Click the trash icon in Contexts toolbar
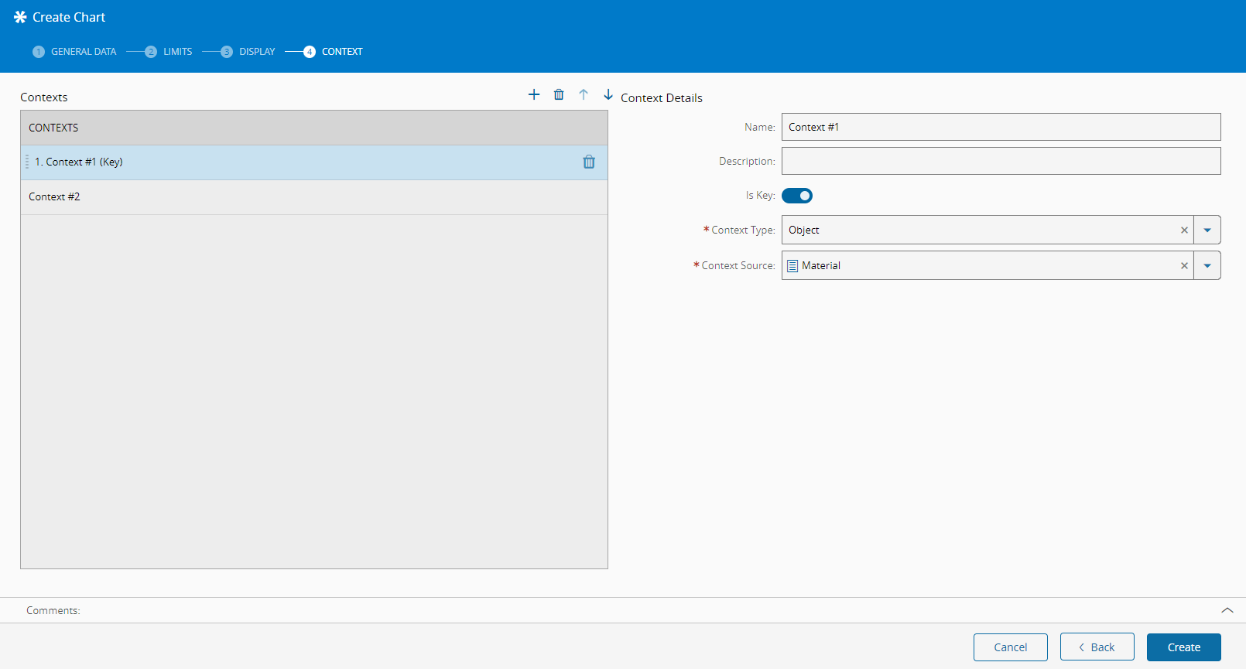This screenshot has width=1246, height=669. coord(559,94)
